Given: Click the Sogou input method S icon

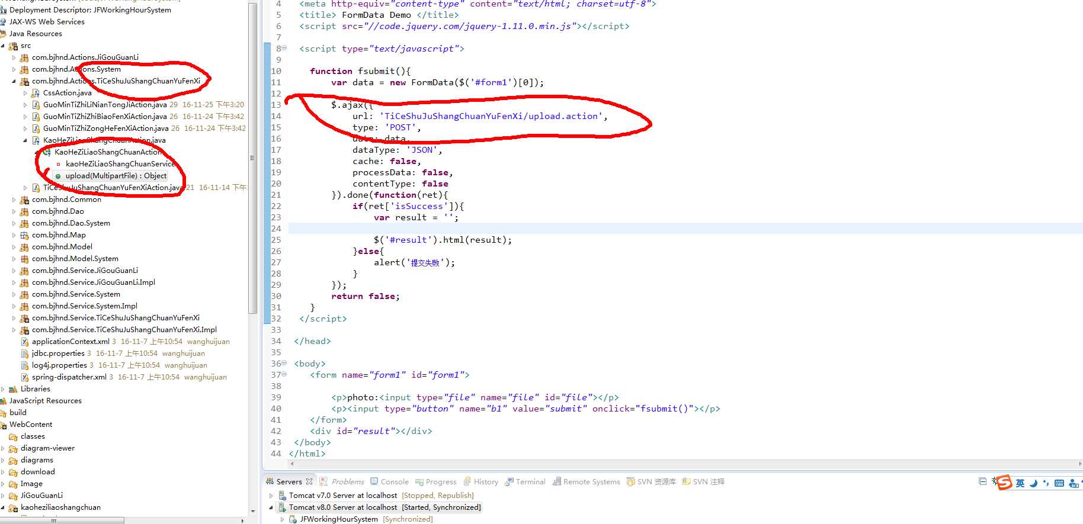Looking at the screenshot, I should (1004, 483).
